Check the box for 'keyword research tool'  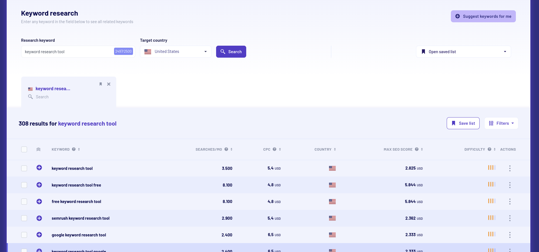click(x=24, y=168)
